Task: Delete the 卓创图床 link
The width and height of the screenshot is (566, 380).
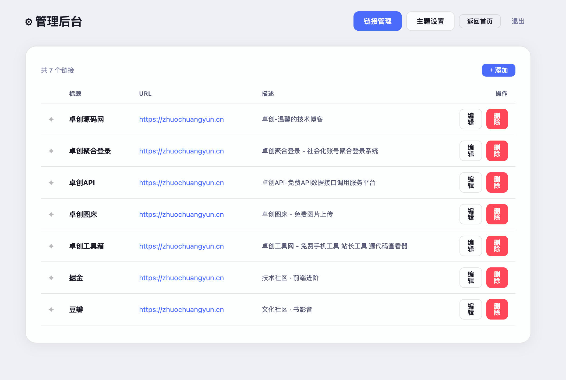Action: click(497, 214)
